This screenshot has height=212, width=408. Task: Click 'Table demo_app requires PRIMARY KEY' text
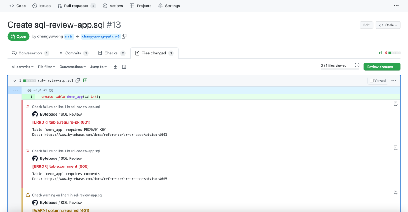(x=69, y=130)
